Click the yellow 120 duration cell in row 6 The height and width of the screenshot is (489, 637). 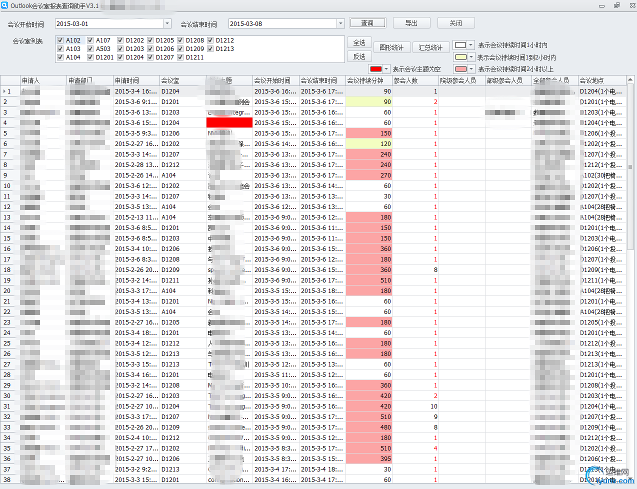coord(369,144)
